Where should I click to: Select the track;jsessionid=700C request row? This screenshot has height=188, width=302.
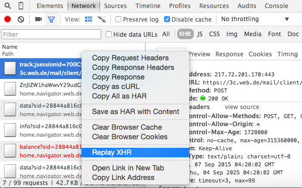coord(41,69)
